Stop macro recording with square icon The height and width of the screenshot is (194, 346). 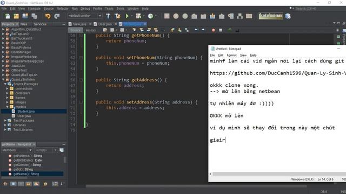(221, 30)
